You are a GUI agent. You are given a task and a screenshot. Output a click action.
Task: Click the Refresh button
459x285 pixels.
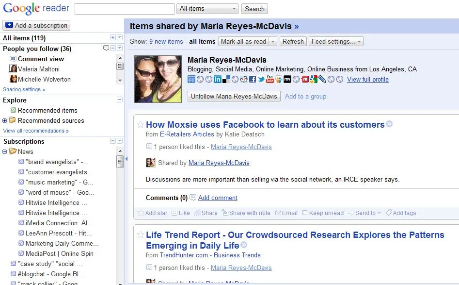coord(293,41)
